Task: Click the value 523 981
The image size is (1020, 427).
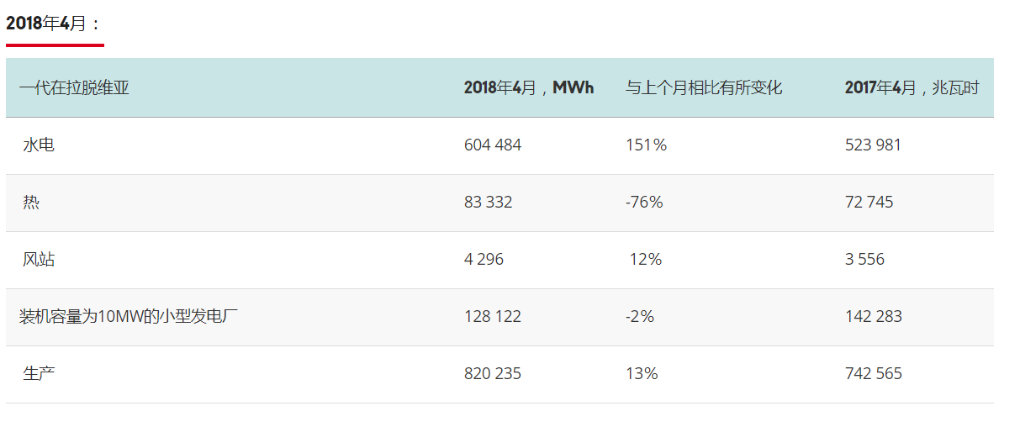Action: coord(873,145)
